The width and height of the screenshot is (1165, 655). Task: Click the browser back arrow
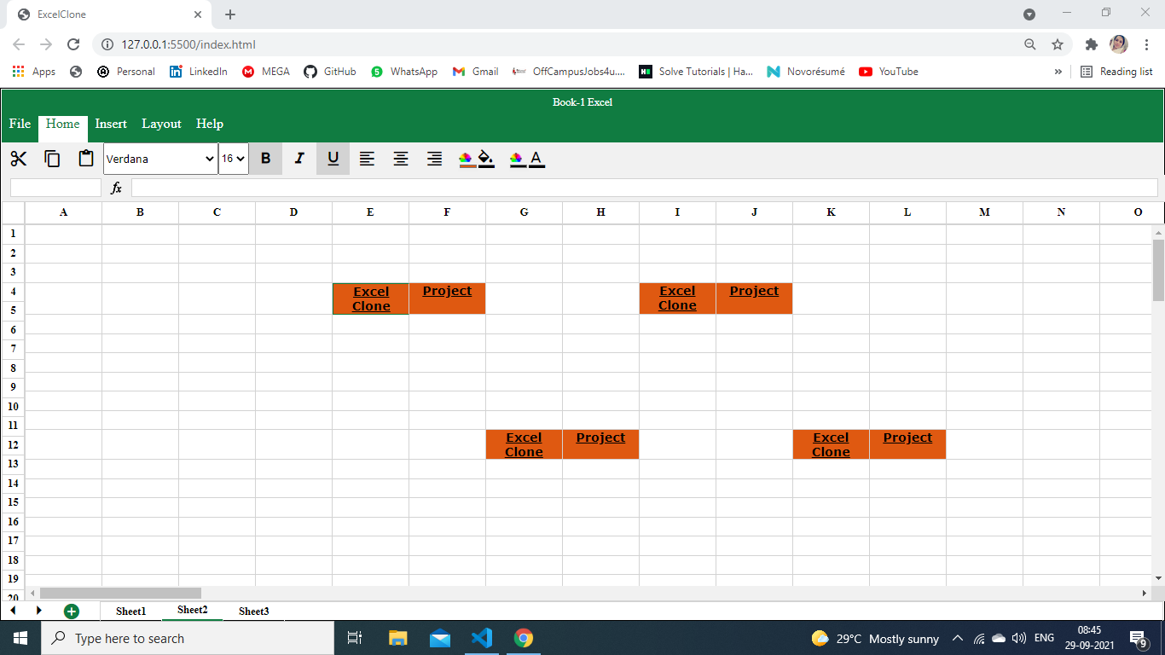click(x=19, y=44)
